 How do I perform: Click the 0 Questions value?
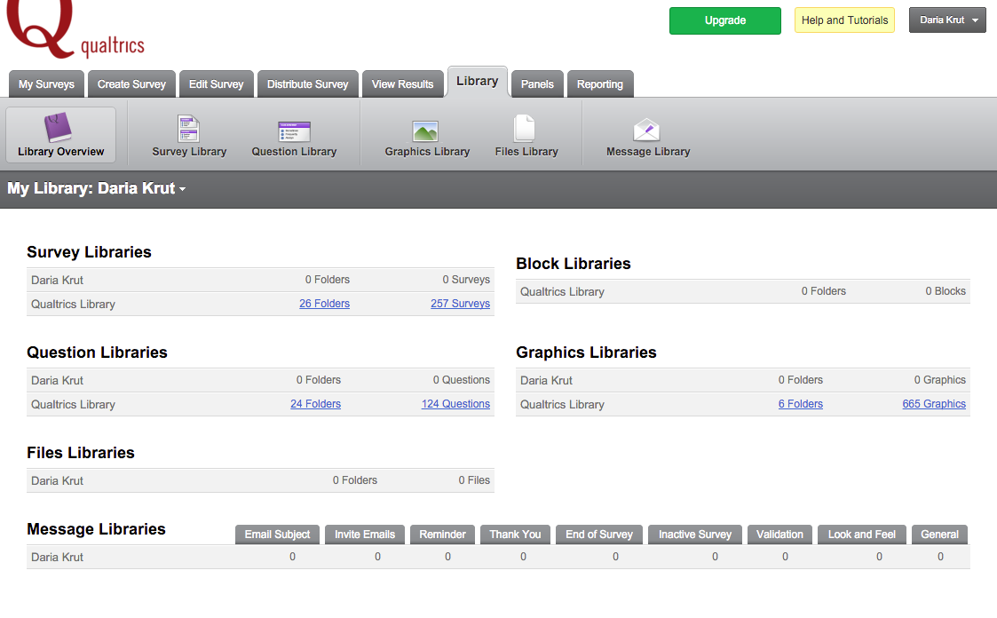point(462,379)
